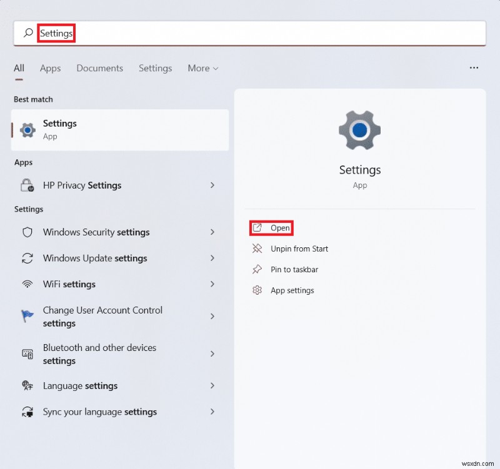Click into the search text box
Screen dimensions: 500x469
249,33
